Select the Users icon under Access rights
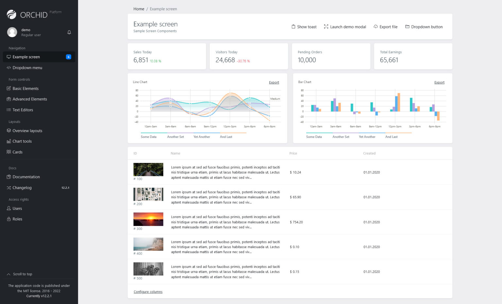The image size is (502, 304). (x=9, y=208)
